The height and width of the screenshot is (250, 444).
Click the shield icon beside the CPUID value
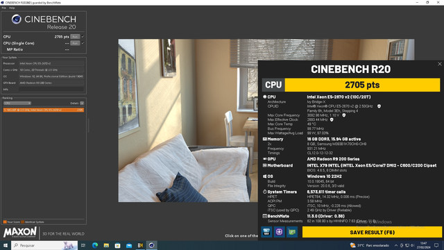[x=379, y=106]
